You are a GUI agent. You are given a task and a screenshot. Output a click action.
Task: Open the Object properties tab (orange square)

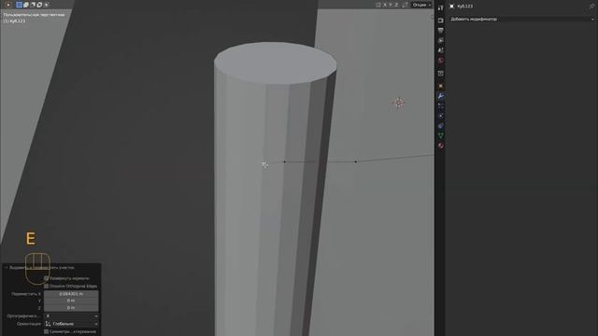pos(440,86)
